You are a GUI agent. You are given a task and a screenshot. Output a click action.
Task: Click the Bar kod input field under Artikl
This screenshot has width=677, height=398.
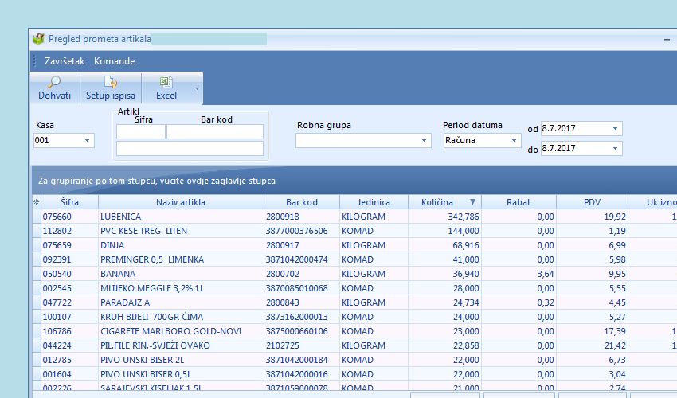pos(214,132)
